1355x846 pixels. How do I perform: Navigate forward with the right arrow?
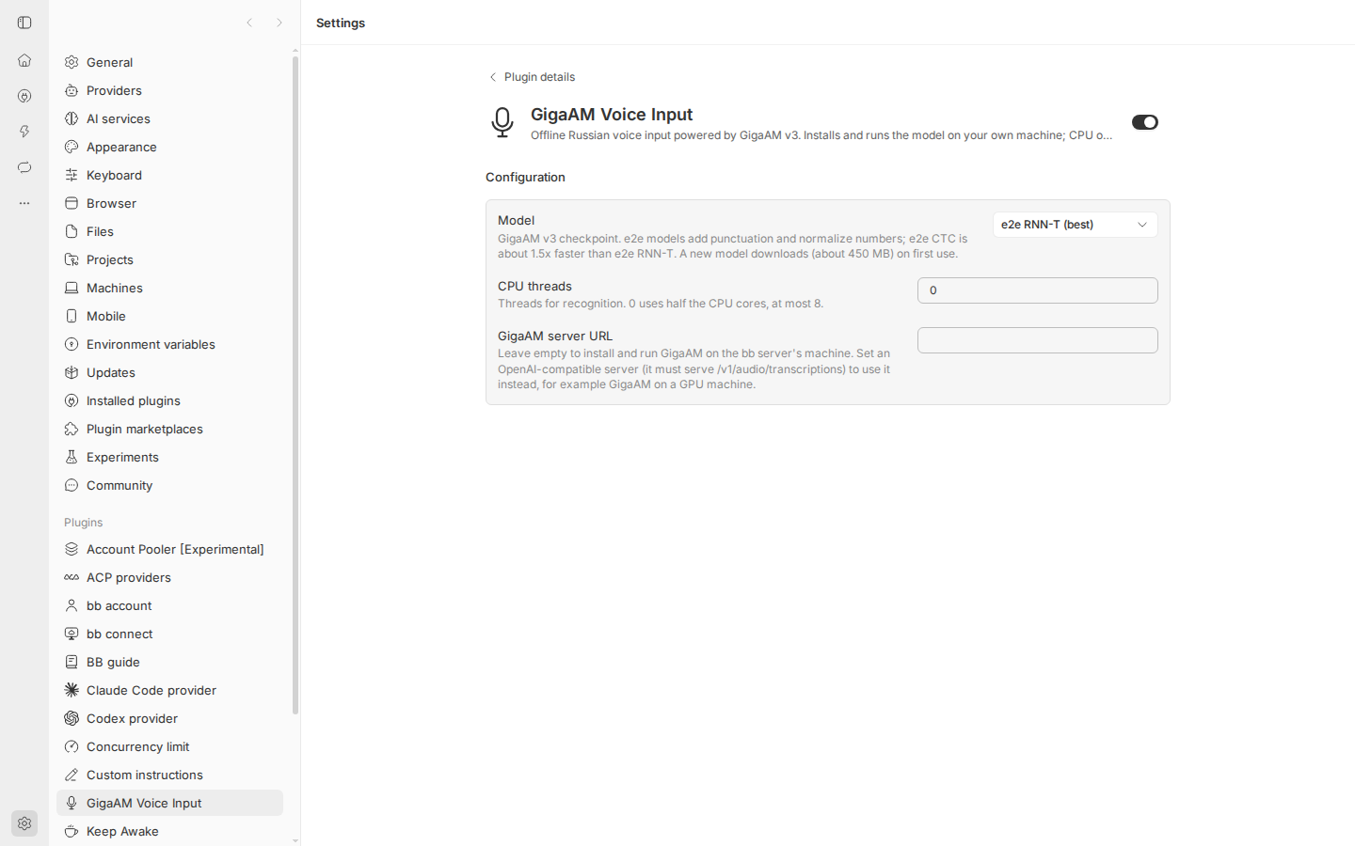click(279, 23)
